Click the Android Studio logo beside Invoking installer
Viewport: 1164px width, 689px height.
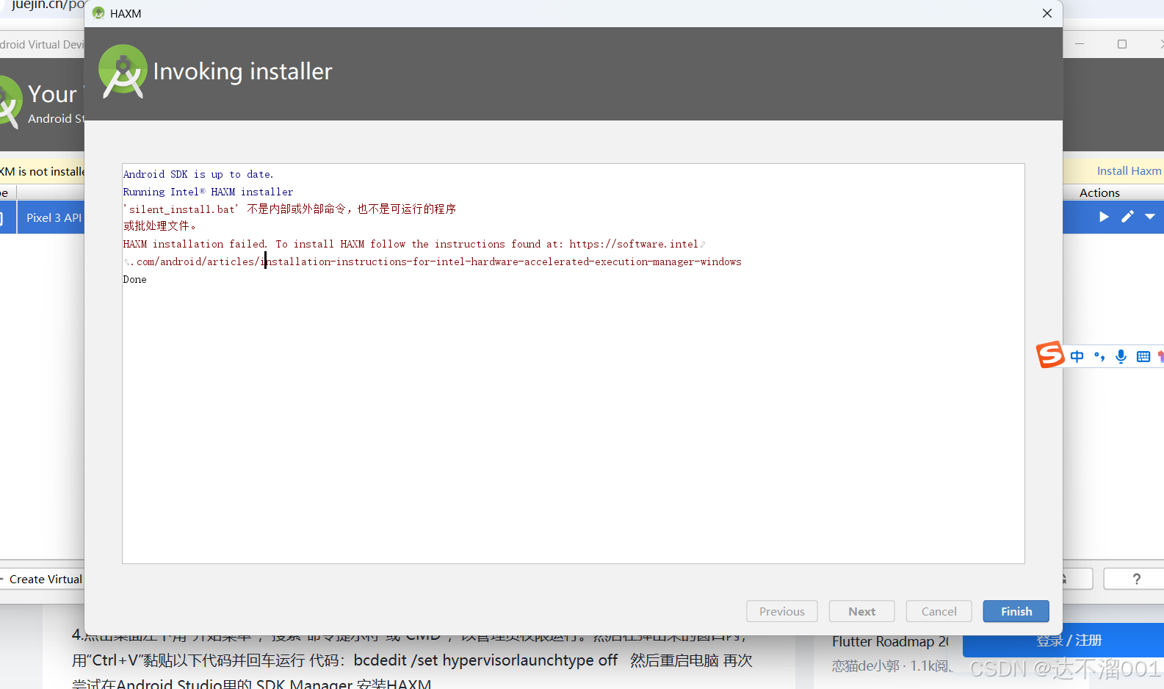click(123, 71)
